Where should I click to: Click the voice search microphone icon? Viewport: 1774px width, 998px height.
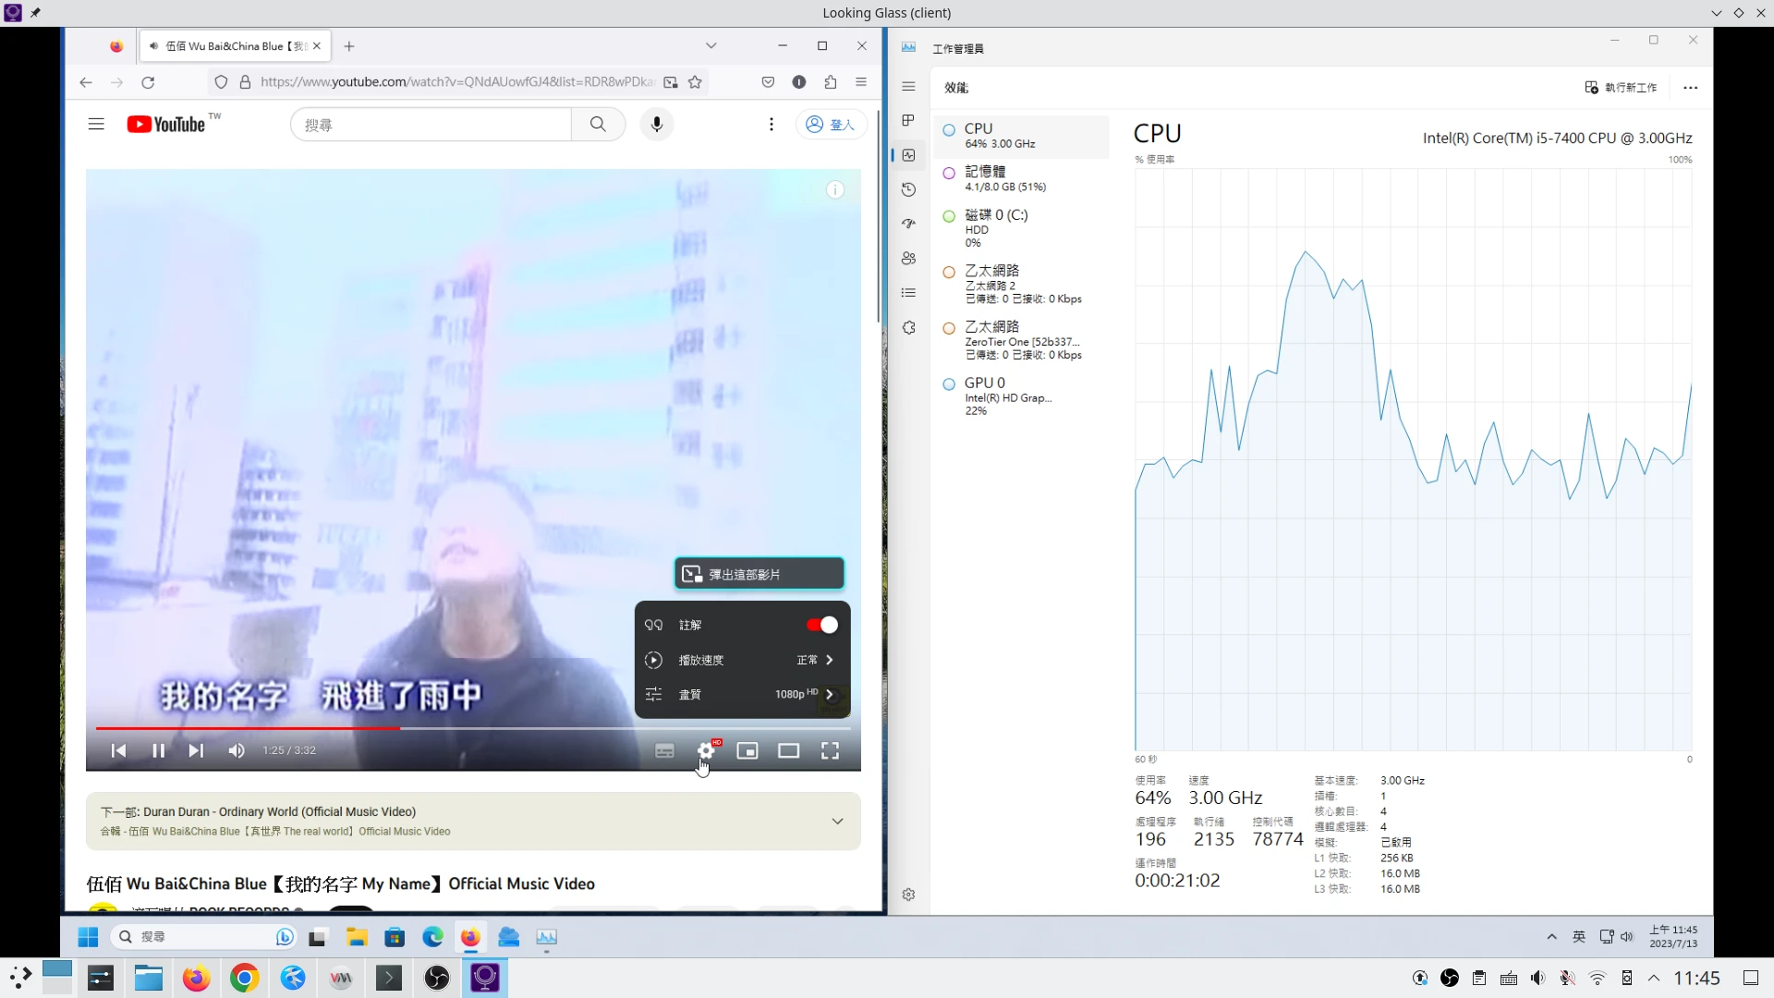(x=656, y=124)
